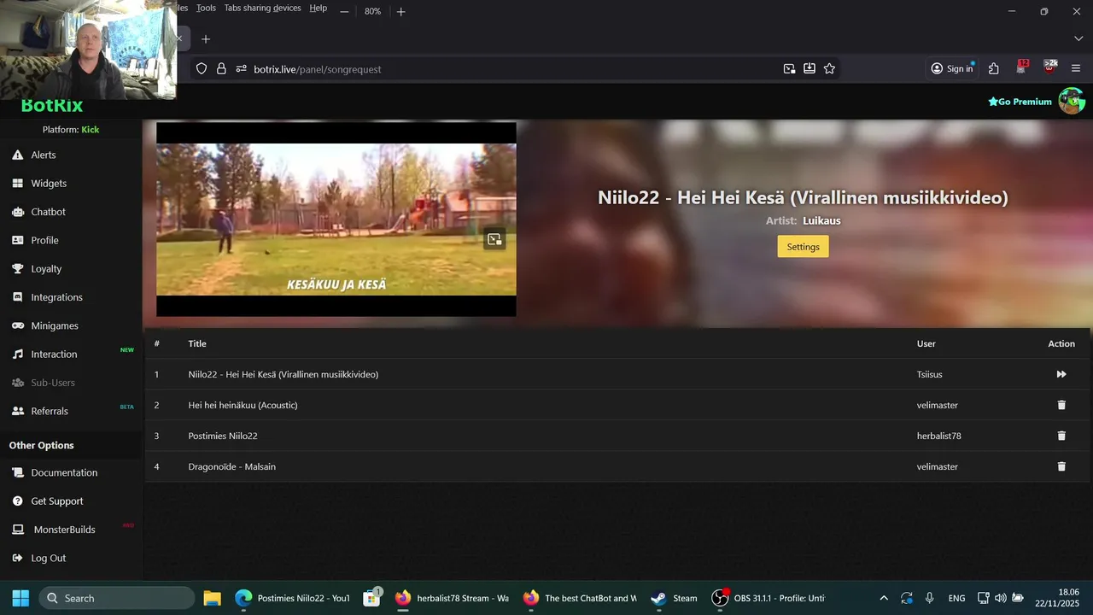
Task: Open Tabs sharing devices menu
Action: click(x=262, y=8)
